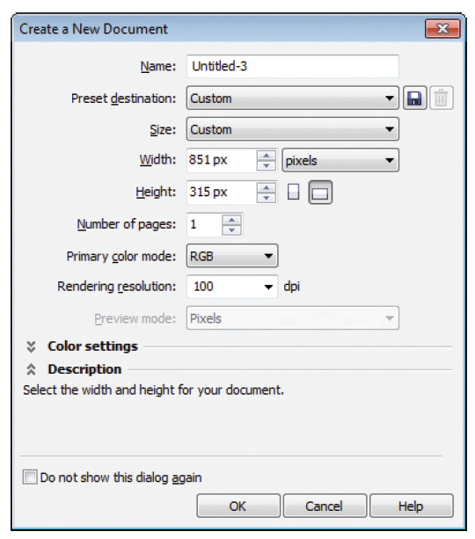Increase width with the up arrow
The height and width of the screenshot is (539, 475).
(x=267, y=156)
